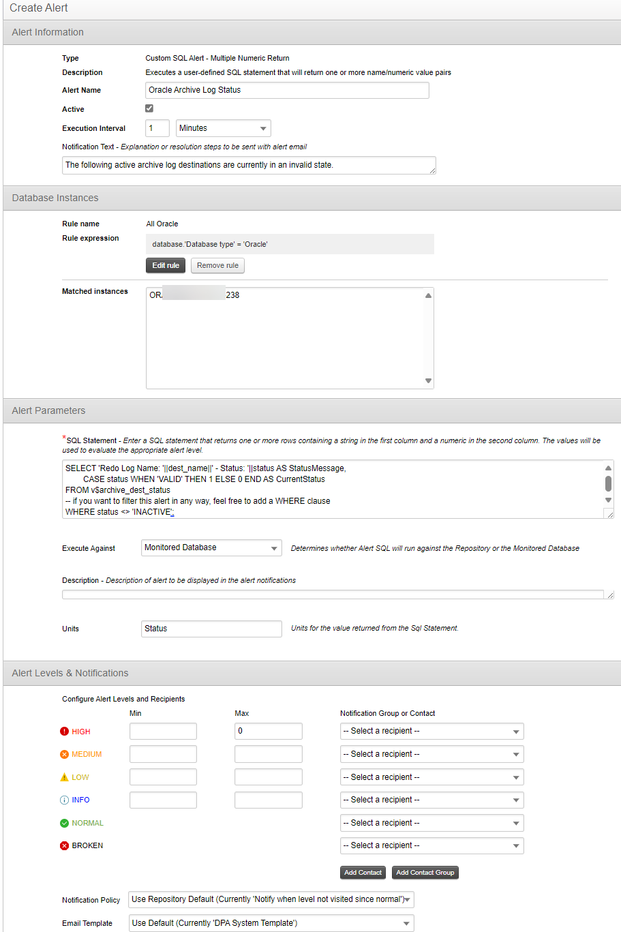Viewport: 621px width, 932px height.
Task: Click the orange MEDIUM alert level icon
Action: [x=65, y=754]
